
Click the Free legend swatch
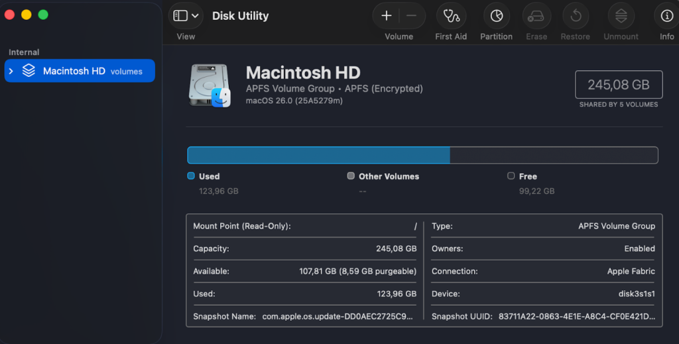tap(511, 176)
